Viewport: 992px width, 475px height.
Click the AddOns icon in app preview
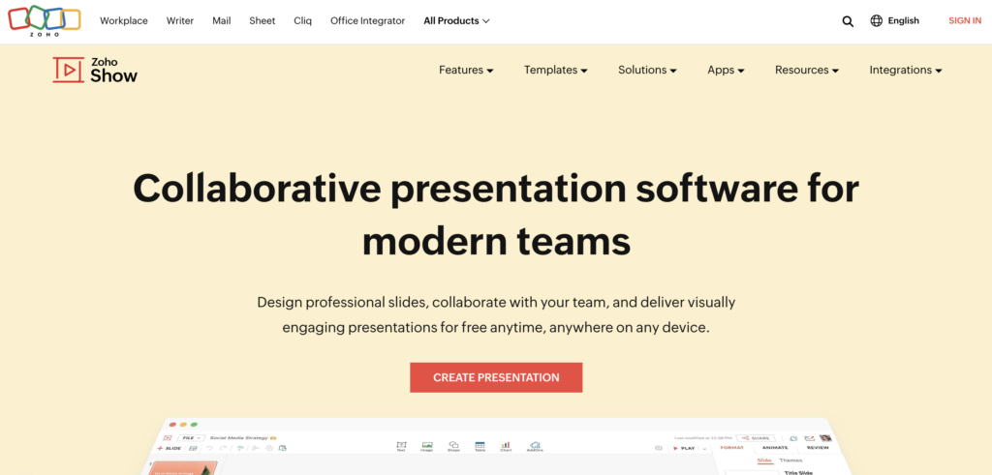pos(535,447)
